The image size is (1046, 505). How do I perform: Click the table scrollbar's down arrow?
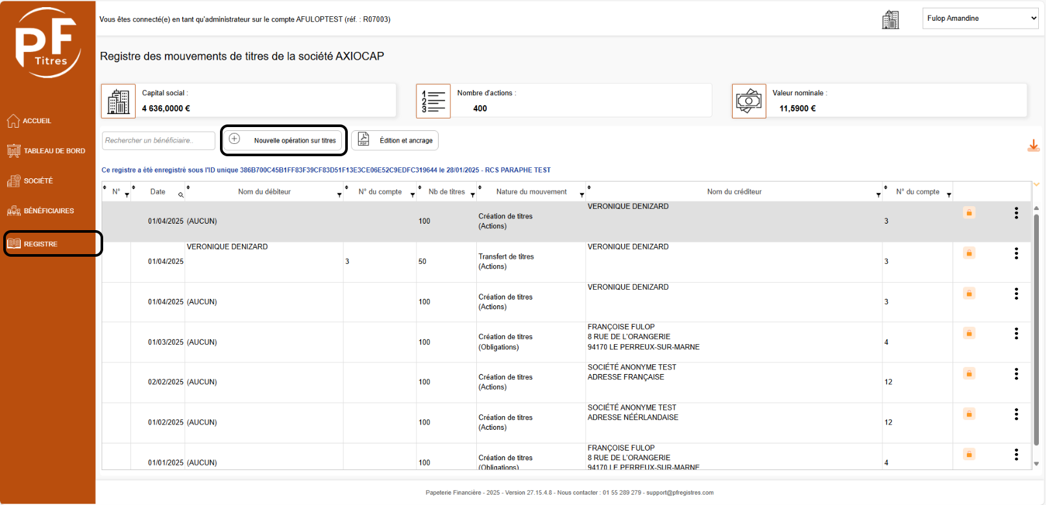coord(1036,464)
